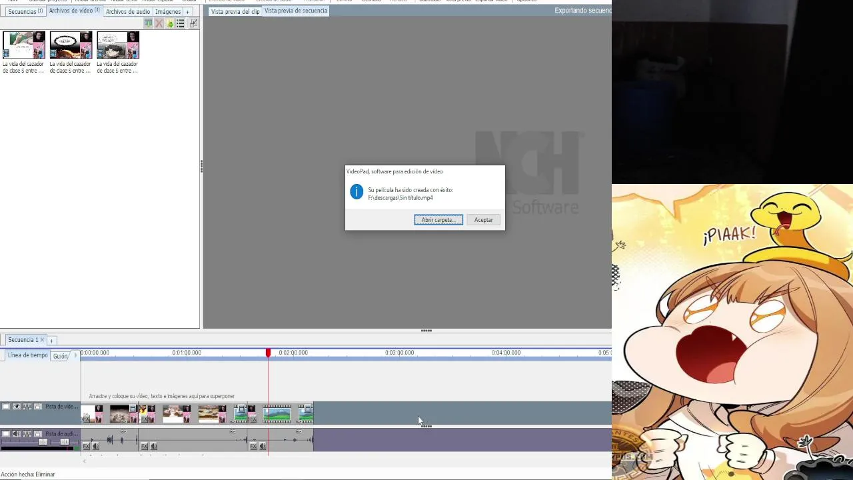Mute the audio track with its speaker icon
This screenshot has height=480, width=853.
coord(16,433)
